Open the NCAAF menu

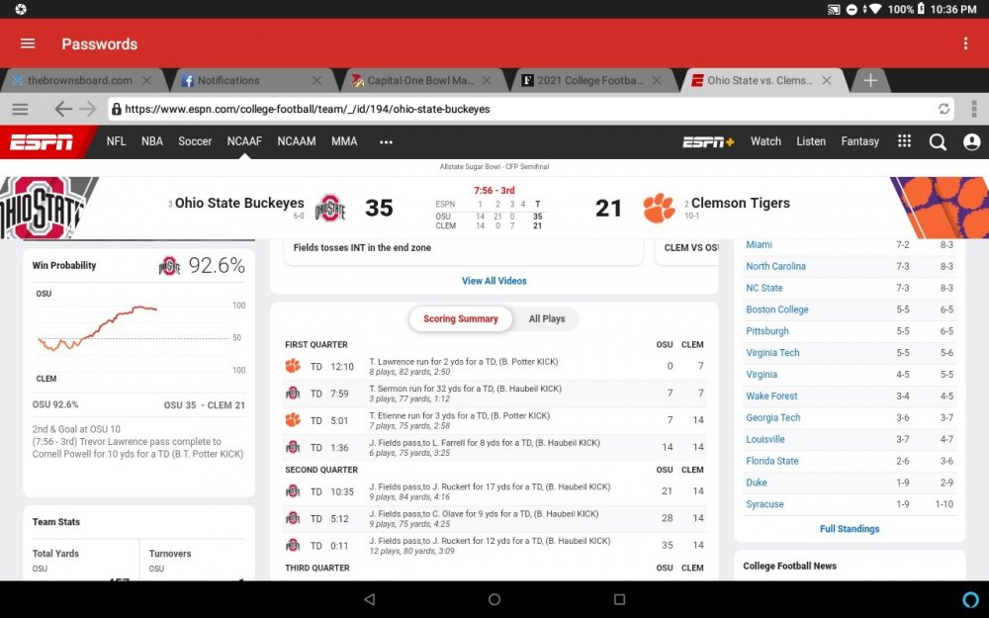pyautogui.click(x=244, y=141)
